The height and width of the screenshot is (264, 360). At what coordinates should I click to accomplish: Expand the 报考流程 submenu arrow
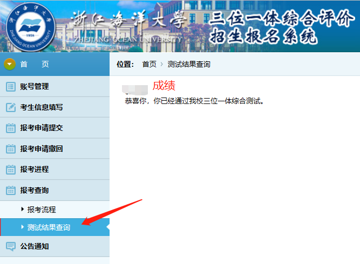[x=22, y=210]
